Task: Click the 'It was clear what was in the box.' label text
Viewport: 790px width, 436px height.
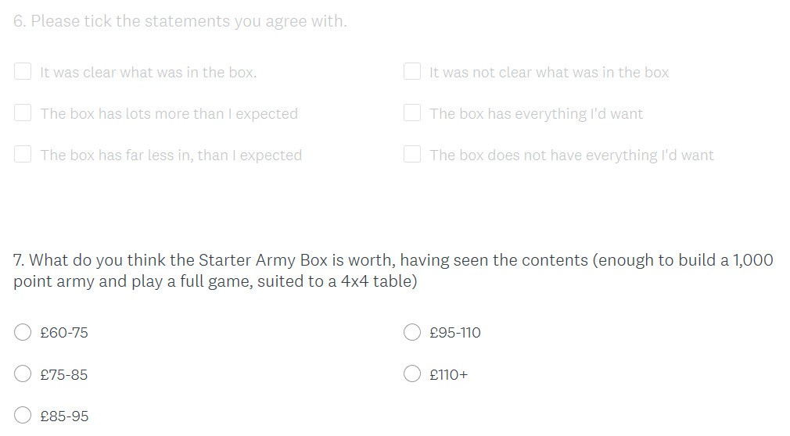Action: [x=148, y=73]
